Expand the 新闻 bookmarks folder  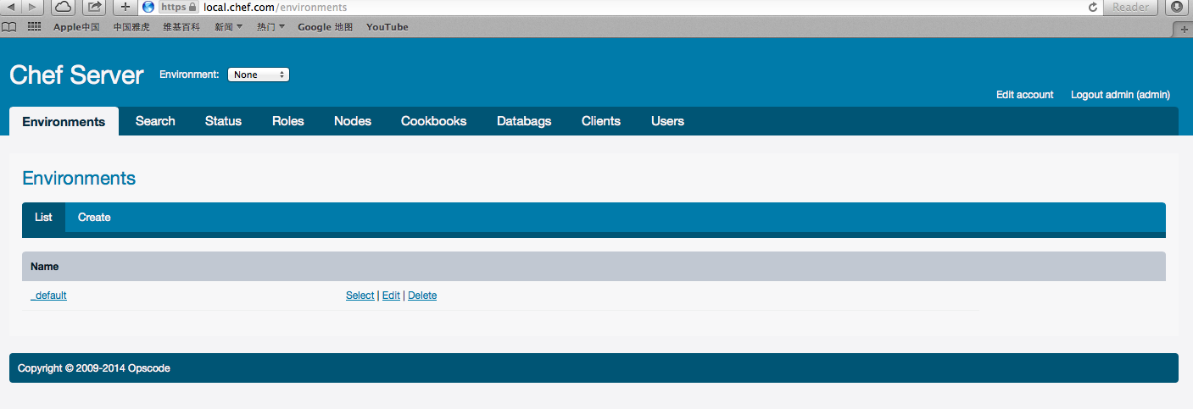tap(229, 27)
